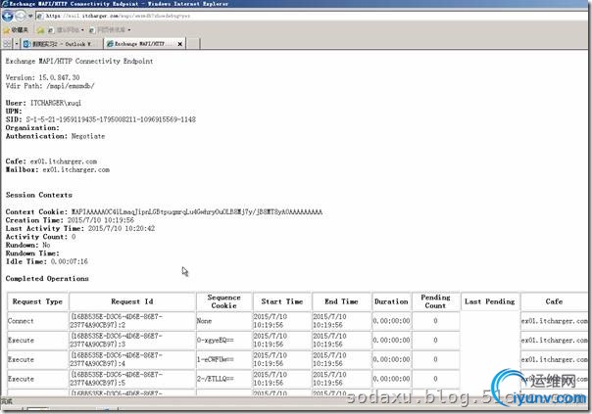Open the Favorites (收藏夹) star button
Image resolution: width=592 pixels, height=414 pixels.
coord(16,29)
